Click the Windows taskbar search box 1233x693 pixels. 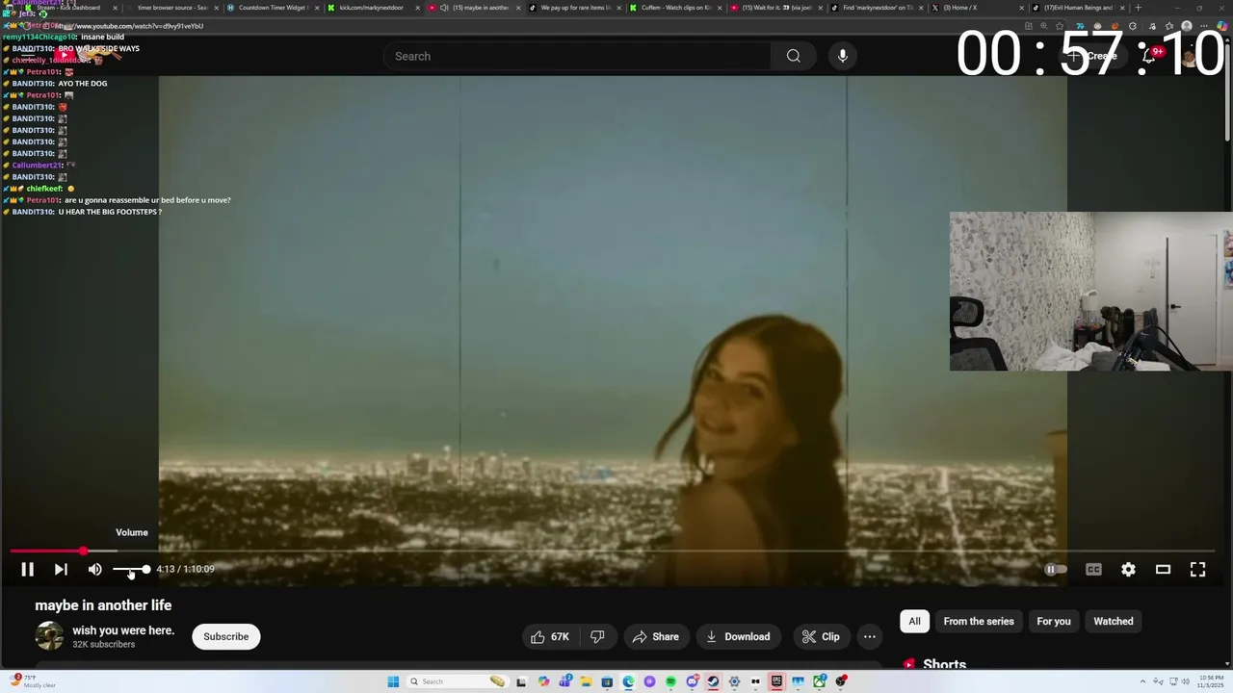(x=458, y=681)
